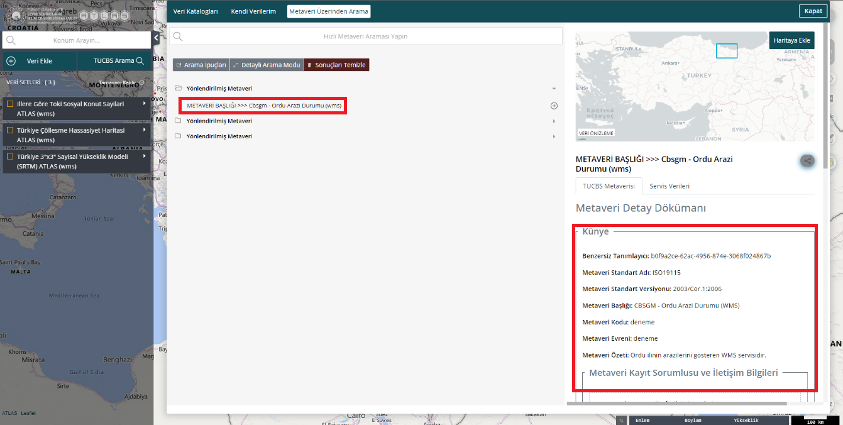843x425 pixels.
Task: Open the Veri Katalogları tab
Action: click(196, 11)
